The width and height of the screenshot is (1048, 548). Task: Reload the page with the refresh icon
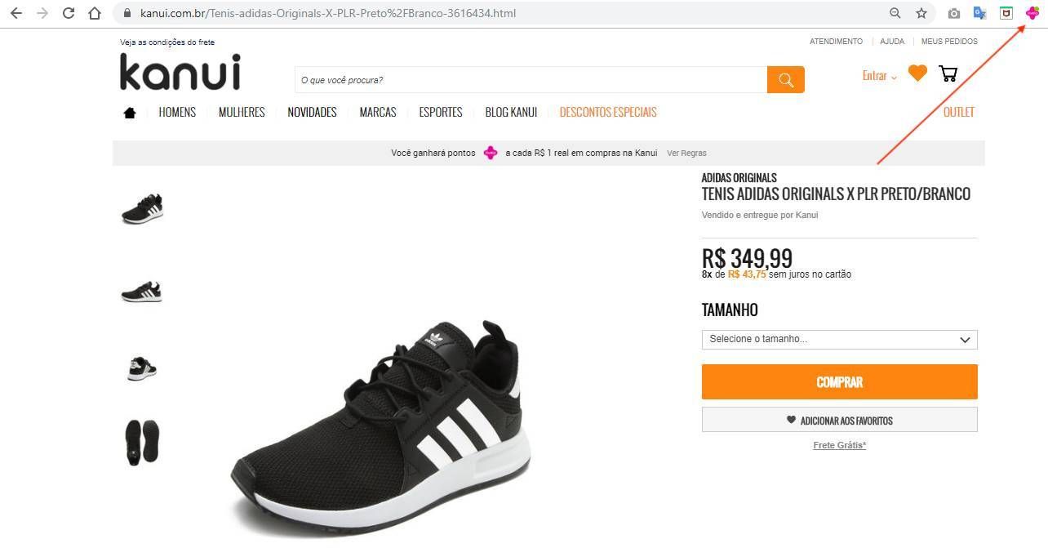point(69,13)
